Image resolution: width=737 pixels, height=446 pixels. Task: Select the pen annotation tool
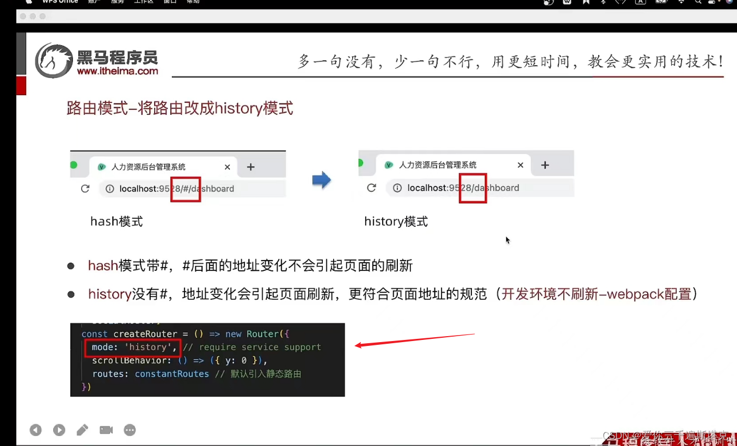82,430
